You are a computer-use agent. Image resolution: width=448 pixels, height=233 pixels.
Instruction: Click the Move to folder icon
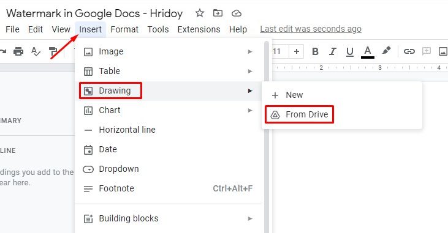click(x=218, y=13)
